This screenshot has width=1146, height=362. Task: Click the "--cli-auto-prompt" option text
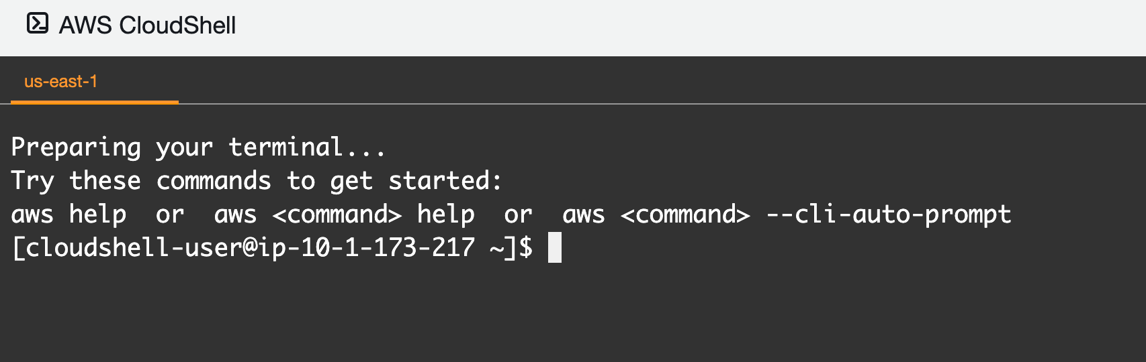click(889, 215)
